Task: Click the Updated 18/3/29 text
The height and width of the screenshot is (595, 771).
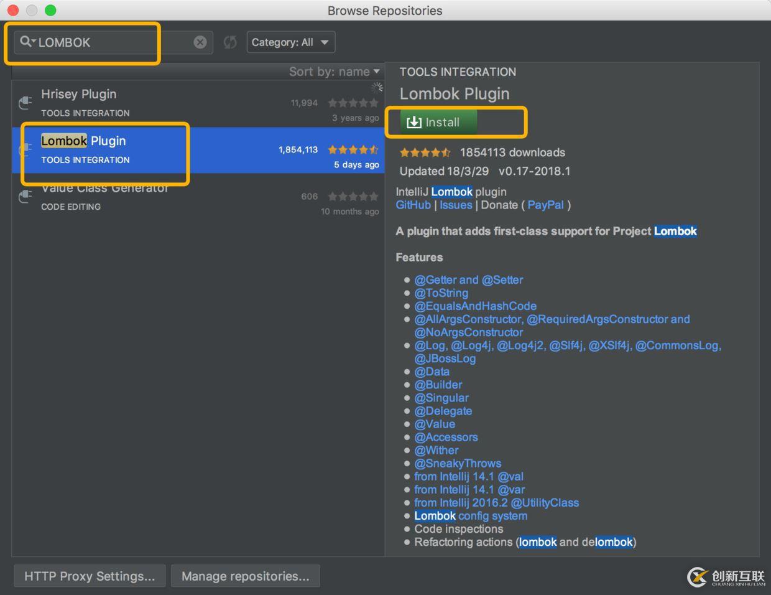Action: pyautogui.click(x=444, y=171)
